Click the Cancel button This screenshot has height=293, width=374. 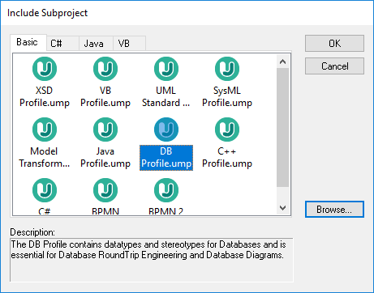(334, 66)
